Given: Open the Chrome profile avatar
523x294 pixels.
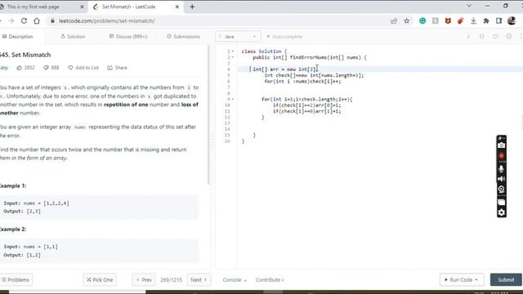Looking at the screenshot, I should click(x=512, y=20).
